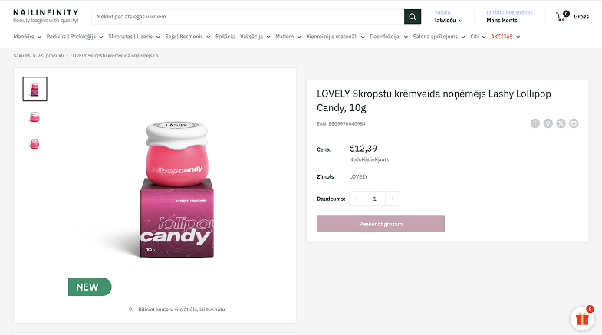
Task: Share product on Pinterest
Action: 548,123
